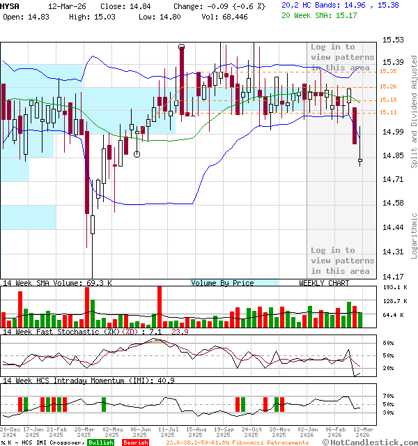Click the orange 15.35 Fibonacci price tag
This screenshot has height=446, width=418.
click(388, 71)
